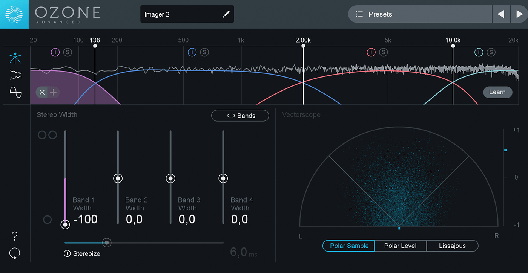
Task: Click the Vectorscope heading
Action: 301,115
